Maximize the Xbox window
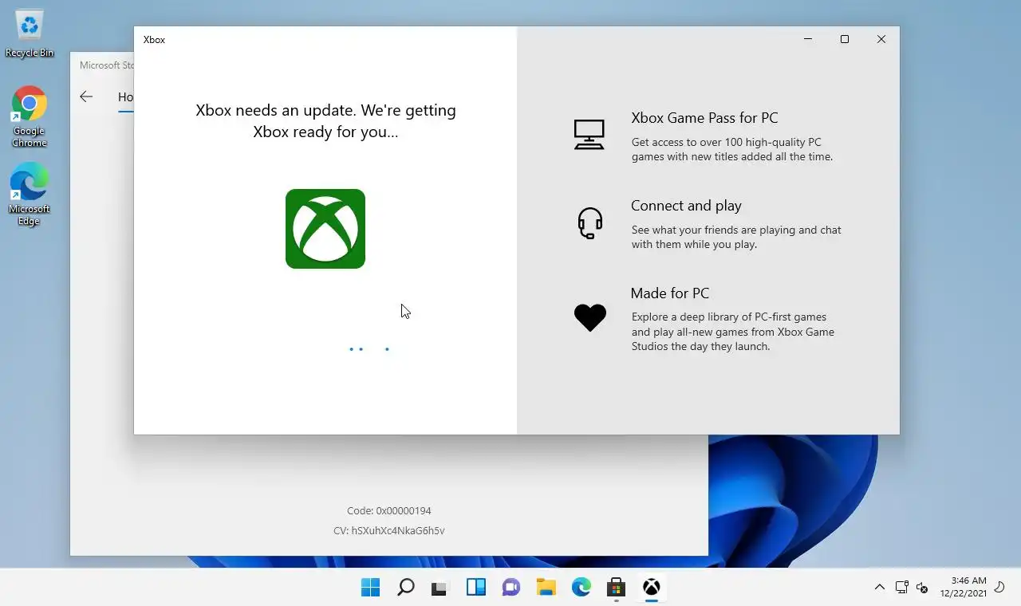The height and width of the screenshot is (606, 1021). point(845,39)
